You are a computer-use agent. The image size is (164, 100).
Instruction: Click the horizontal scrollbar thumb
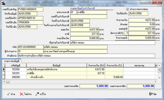pos(8,82)
